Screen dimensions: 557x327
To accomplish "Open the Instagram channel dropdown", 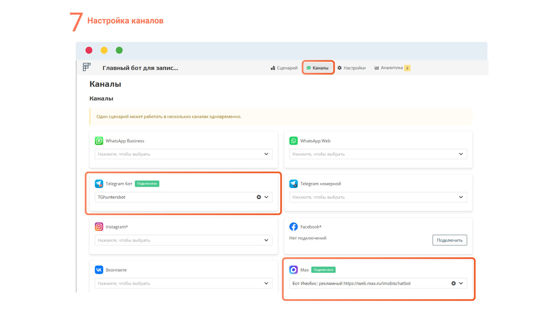I will tap(184, 240).
